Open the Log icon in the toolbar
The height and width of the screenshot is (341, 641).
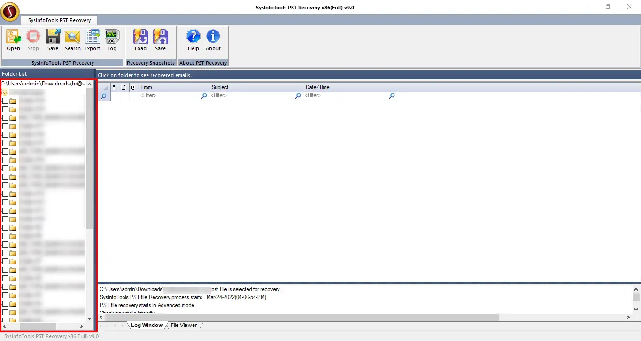tap(112, 40)
